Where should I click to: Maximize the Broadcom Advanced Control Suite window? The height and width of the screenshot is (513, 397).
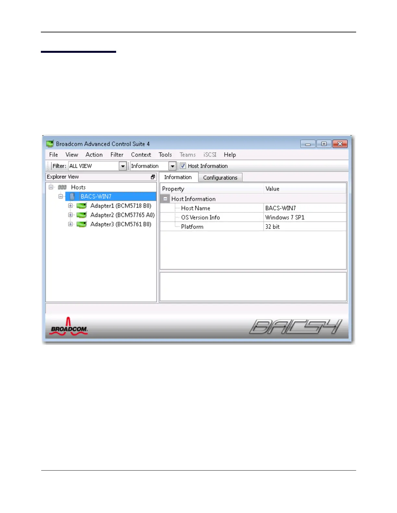pyautogui.click(x=324, y=144)
